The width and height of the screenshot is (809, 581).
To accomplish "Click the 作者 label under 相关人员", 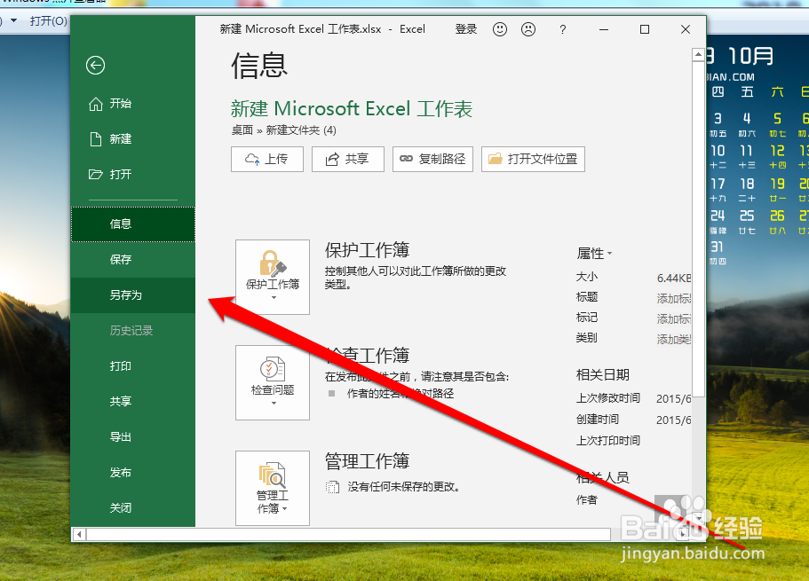I will (x=587, y=500).
